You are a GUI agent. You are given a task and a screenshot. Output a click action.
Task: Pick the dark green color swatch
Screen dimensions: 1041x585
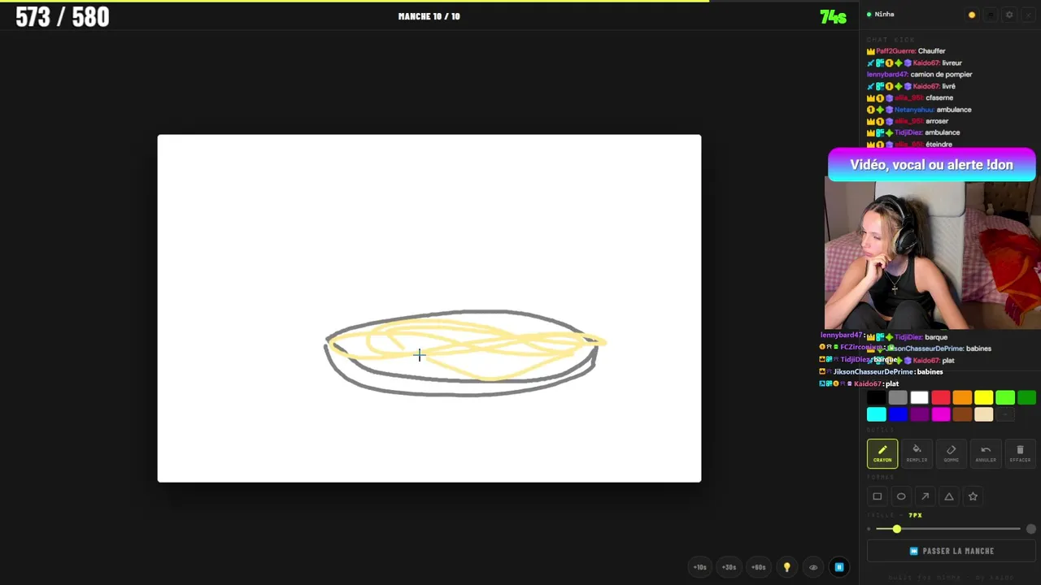[1026, 397]
